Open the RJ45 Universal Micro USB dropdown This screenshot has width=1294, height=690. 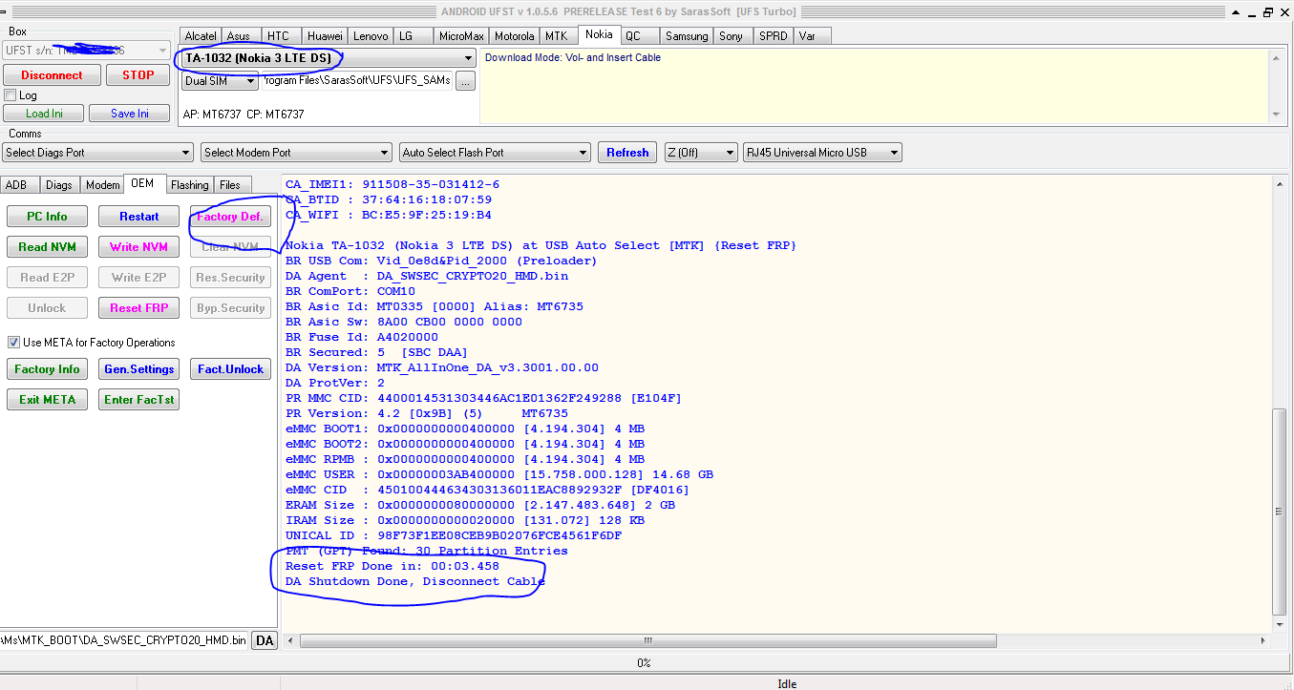822,153
